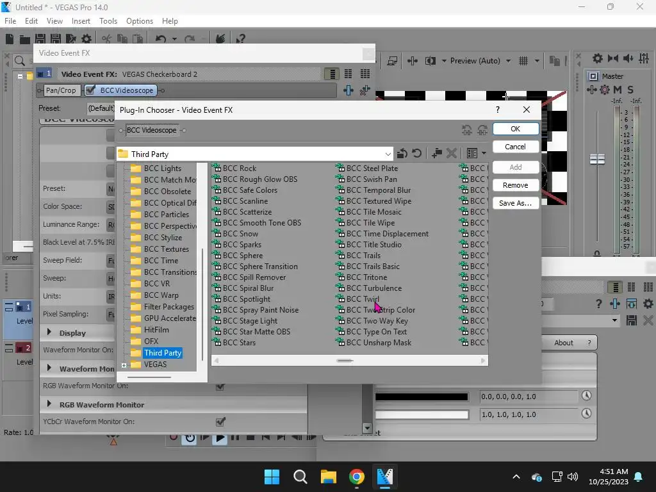Click the Views list icon in Plug-In Chooser
Screen dimensions: 656x492
tap(472, 154)
